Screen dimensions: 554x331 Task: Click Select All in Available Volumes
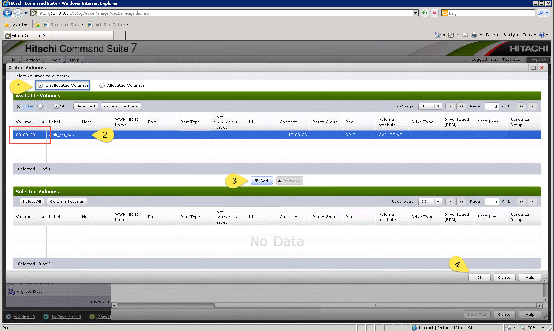tap(86, 106)
